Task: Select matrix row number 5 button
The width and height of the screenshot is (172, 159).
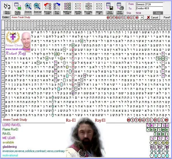Action: 3,50
